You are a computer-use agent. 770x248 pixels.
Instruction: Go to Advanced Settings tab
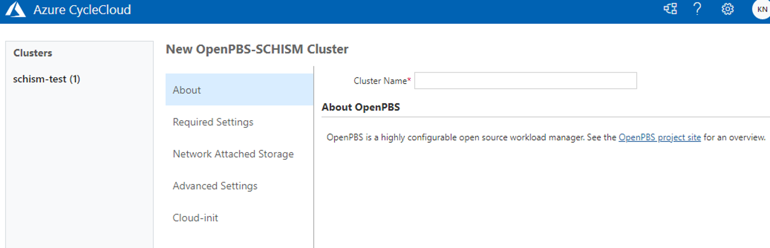click(x=239, y=186)
